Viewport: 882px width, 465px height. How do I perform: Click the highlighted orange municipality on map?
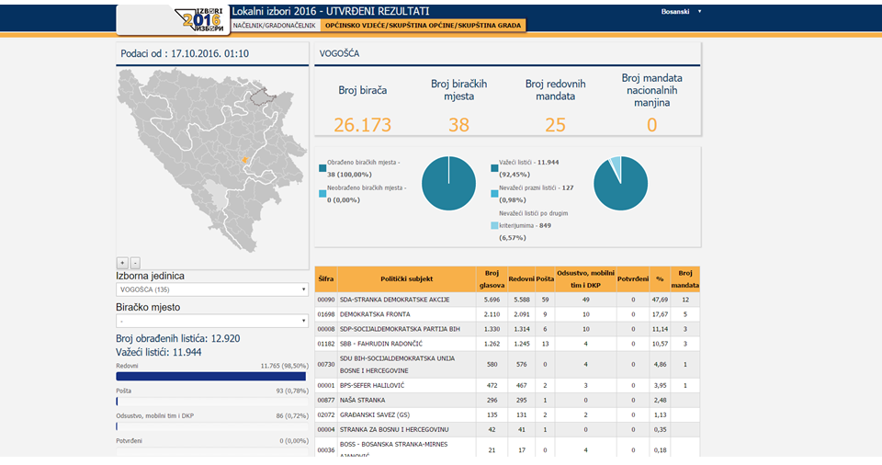coord(244,160)
